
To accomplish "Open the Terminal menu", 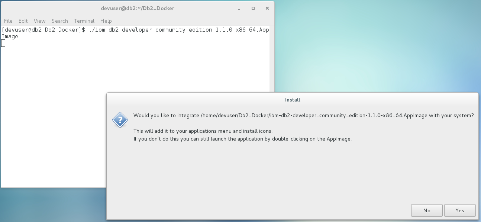I will click(x=84, y=21).
